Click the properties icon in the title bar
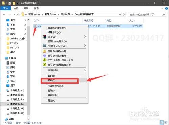The height and width of the screenshot is (125, 169). [x=9, y=3]
